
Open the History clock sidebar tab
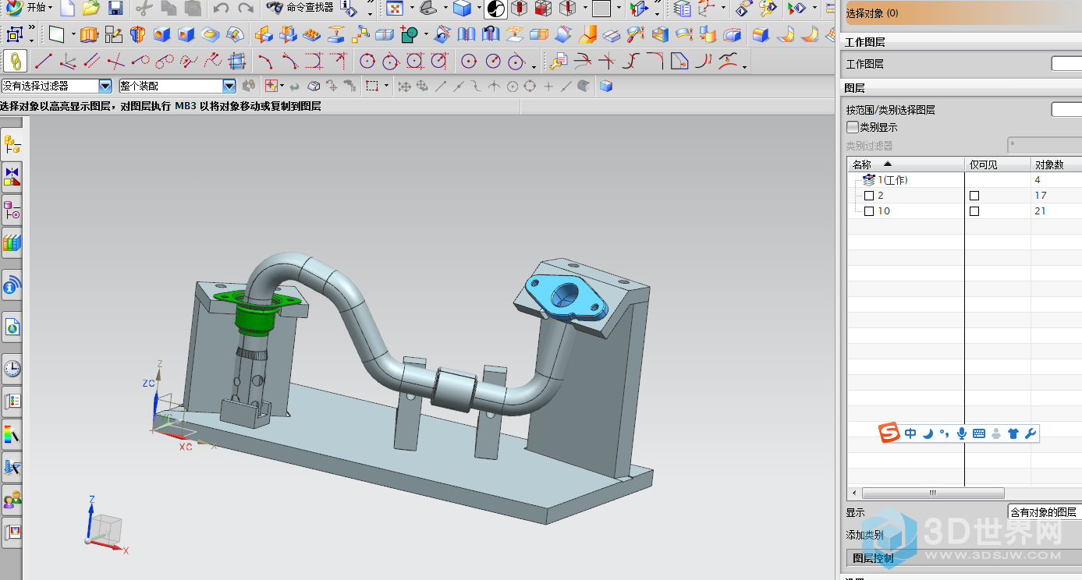(x=12, y=368)
